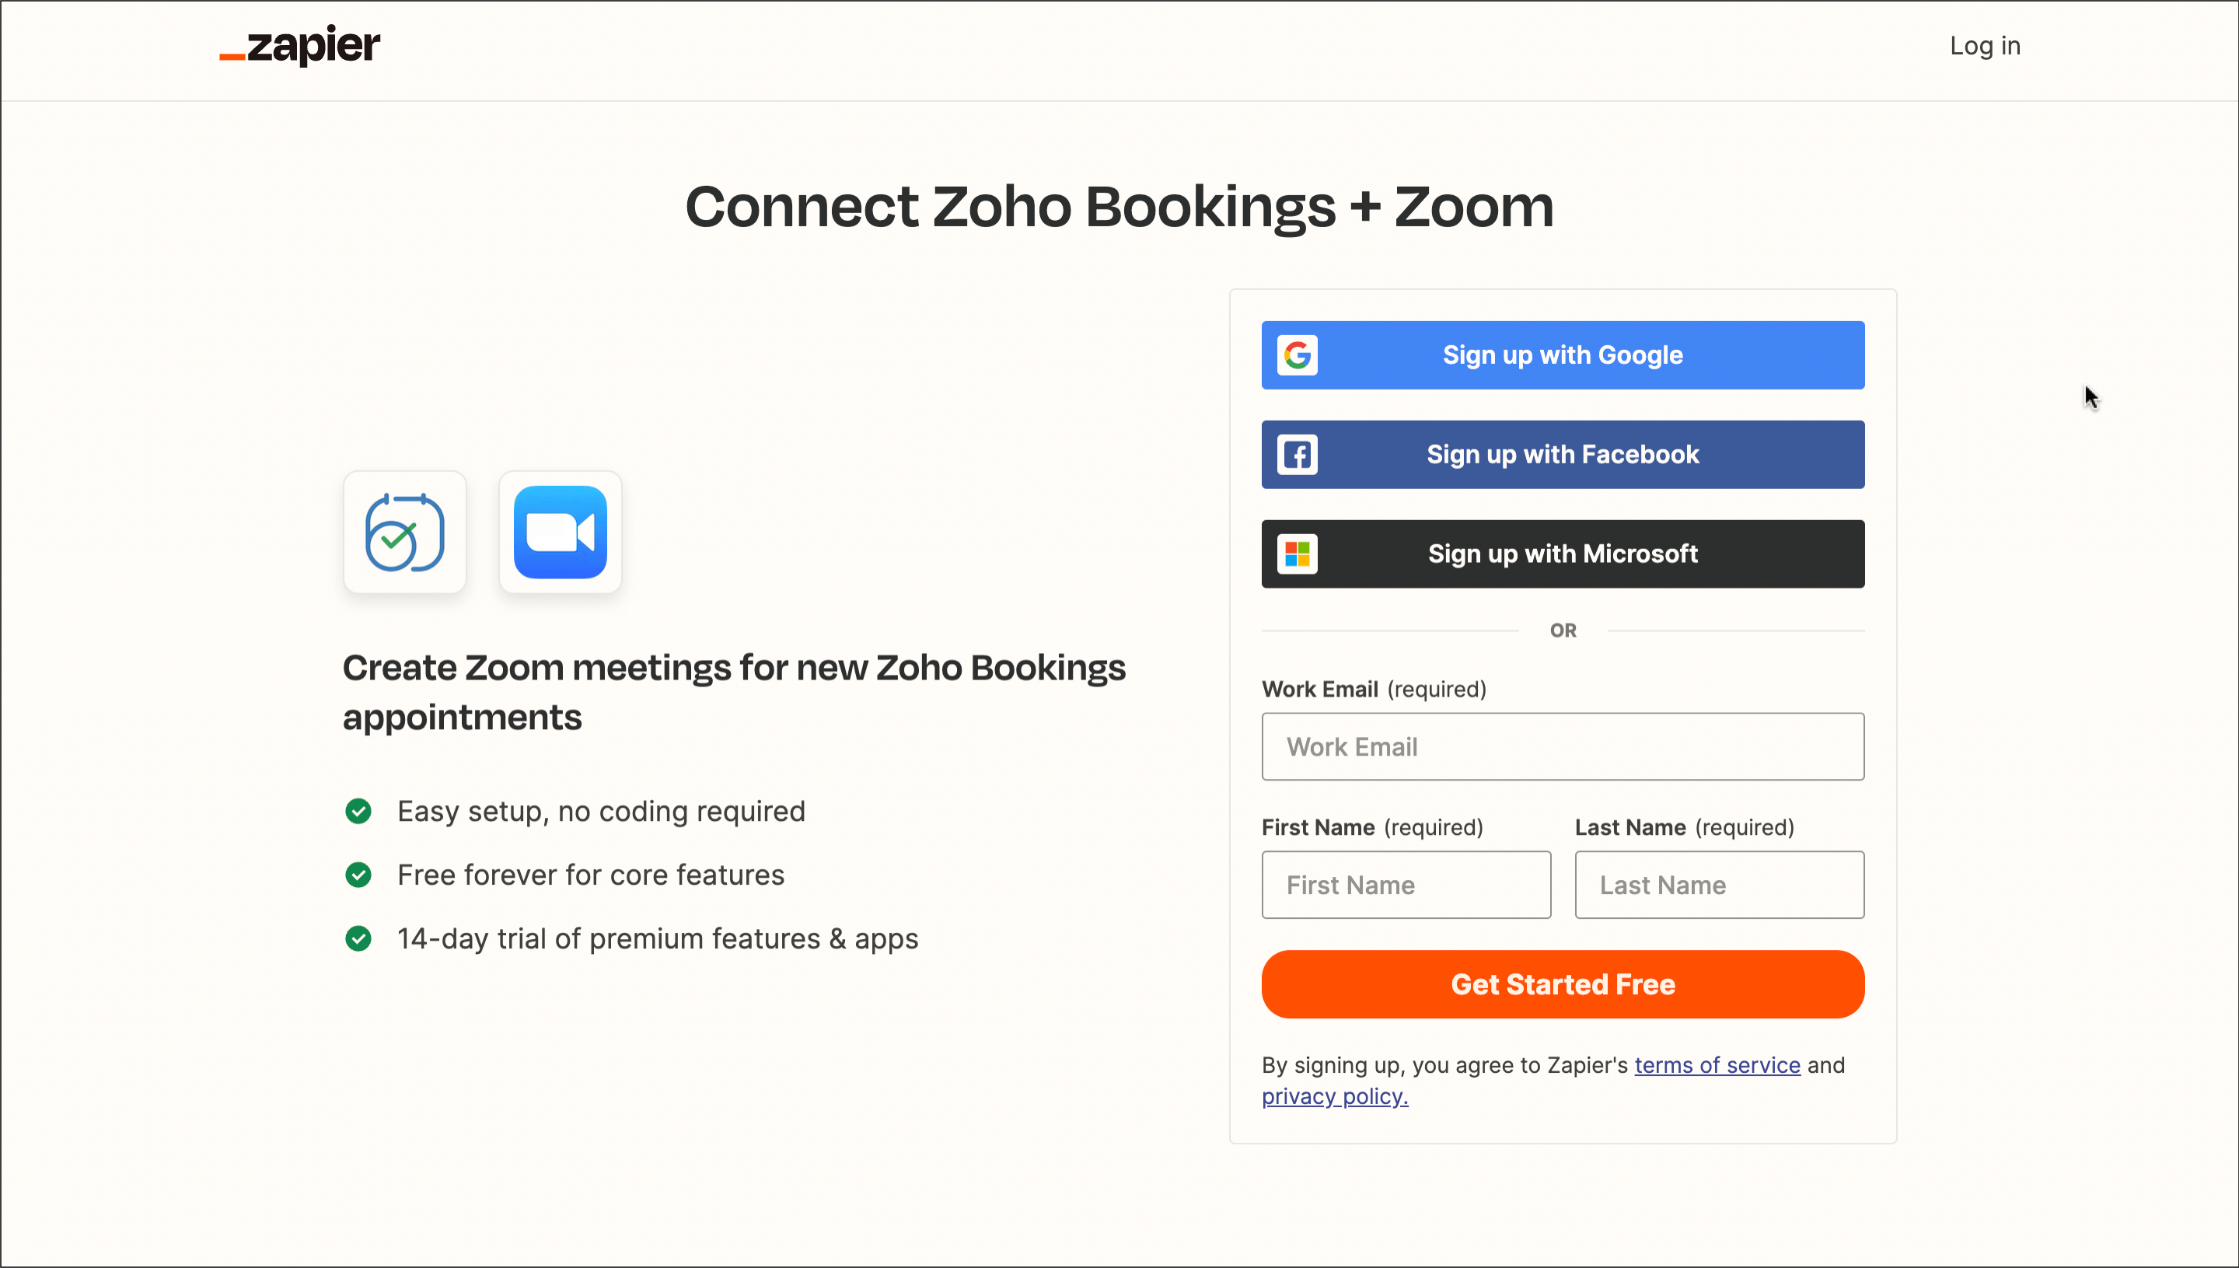
Task: Click the Zapier logo in header
Action: (299, 45)
